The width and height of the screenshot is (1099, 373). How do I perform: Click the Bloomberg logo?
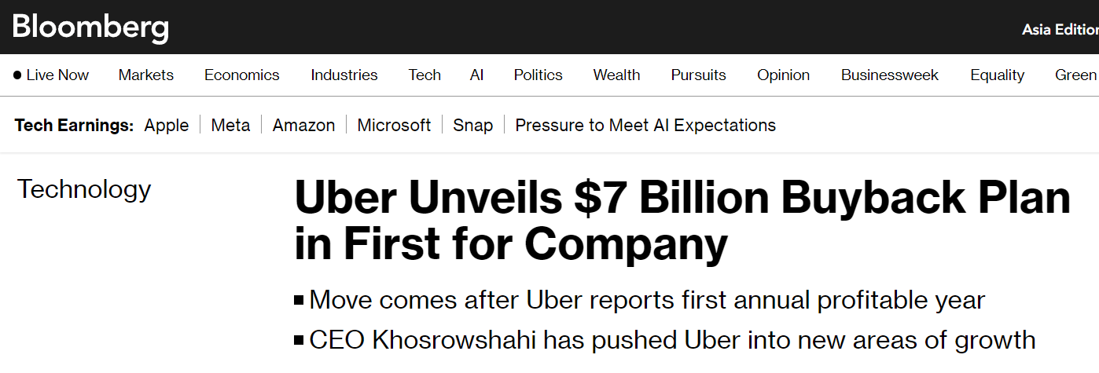pyautogui.click(x=90, y=27)
